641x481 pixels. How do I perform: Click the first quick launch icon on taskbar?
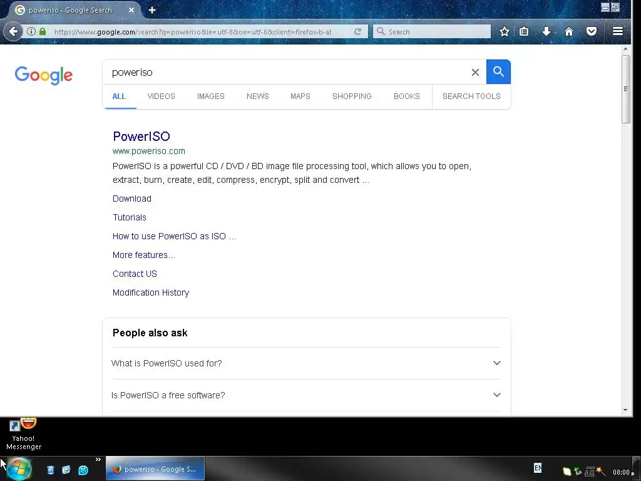51,470
